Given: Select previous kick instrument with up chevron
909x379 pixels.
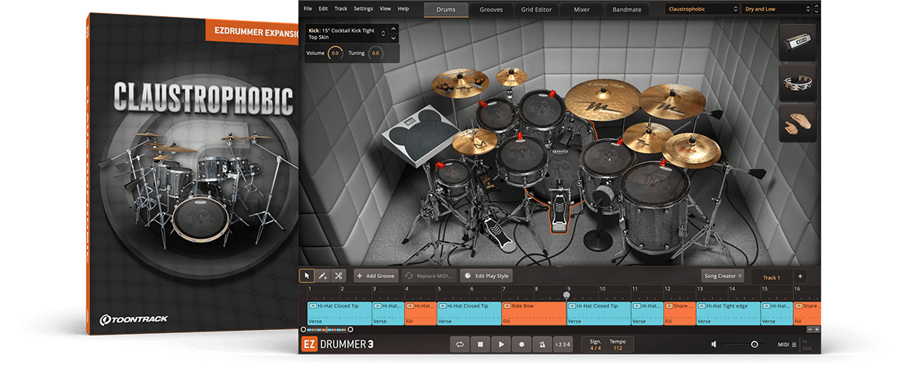Looking at the screenshot, I should coord(392,28).
